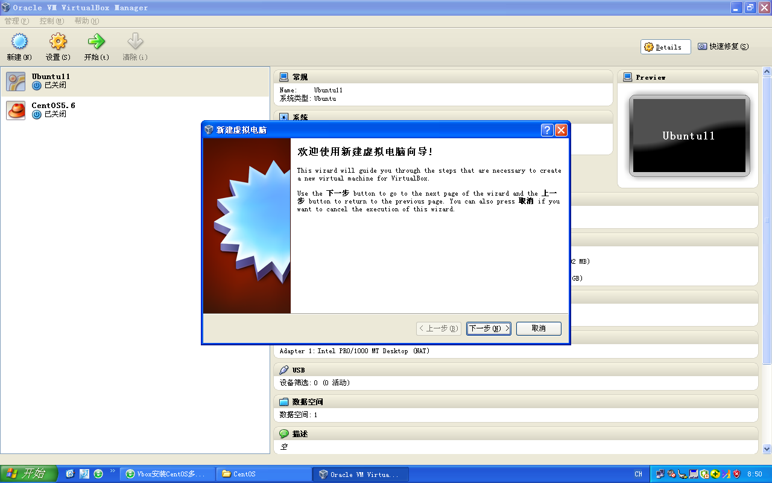Click 取消 (Cancel) in the wizard
Screen dimensions: 772x483
(539, 328)
